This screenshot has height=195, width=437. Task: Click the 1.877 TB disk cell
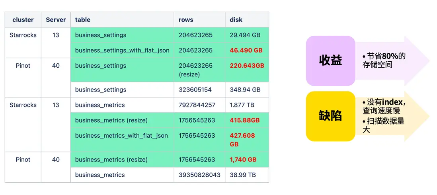point(242,105)
